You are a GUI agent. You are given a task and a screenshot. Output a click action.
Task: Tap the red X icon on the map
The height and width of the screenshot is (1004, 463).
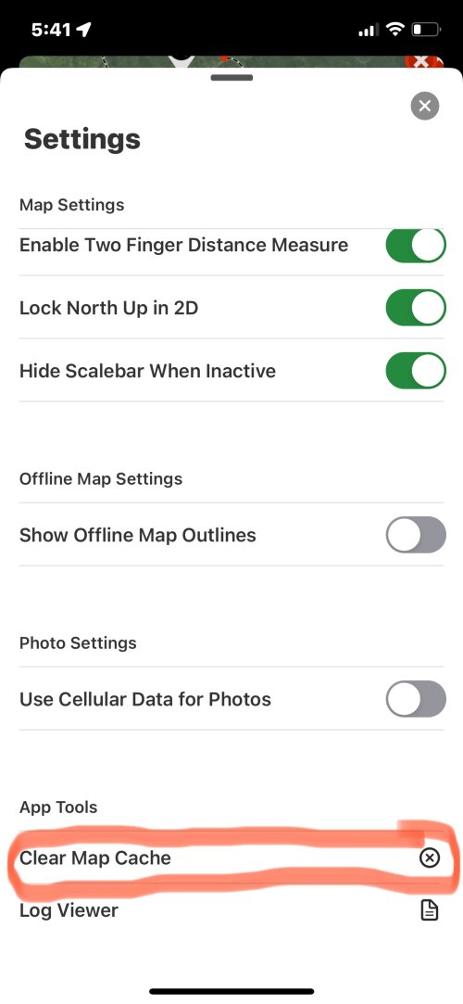click(x=423, y=63)
